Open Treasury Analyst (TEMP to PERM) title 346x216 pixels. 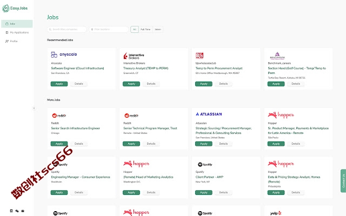pyautogui.click(x=145, y=69)
